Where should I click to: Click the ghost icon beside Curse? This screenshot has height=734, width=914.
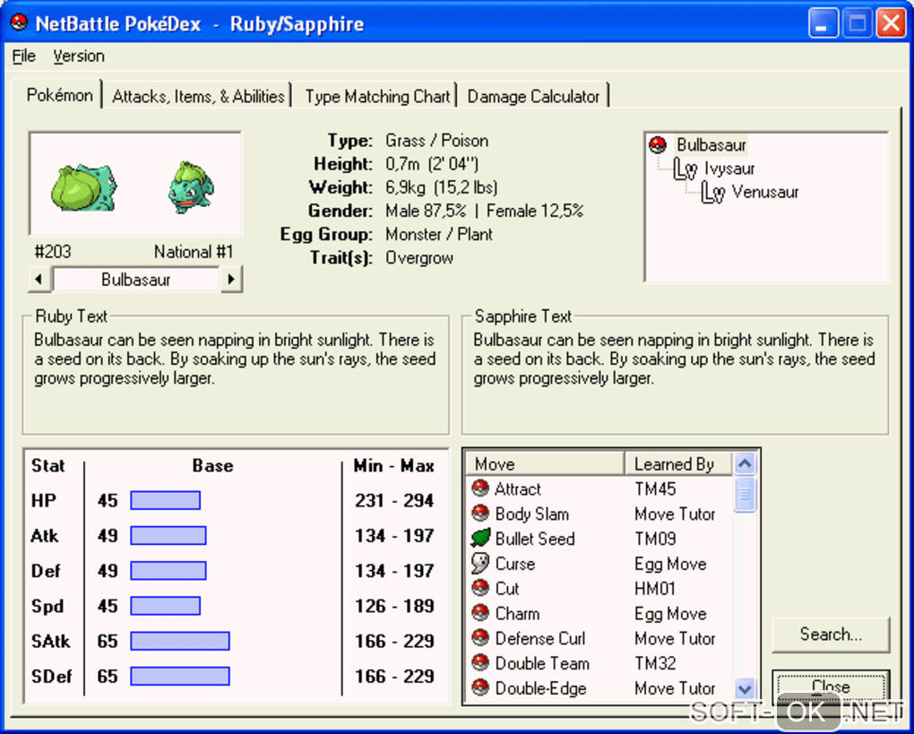pos(480,563)
